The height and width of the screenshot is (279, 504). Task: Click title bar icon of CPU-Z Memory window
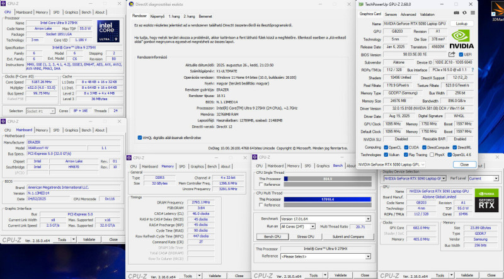(129, 158)
